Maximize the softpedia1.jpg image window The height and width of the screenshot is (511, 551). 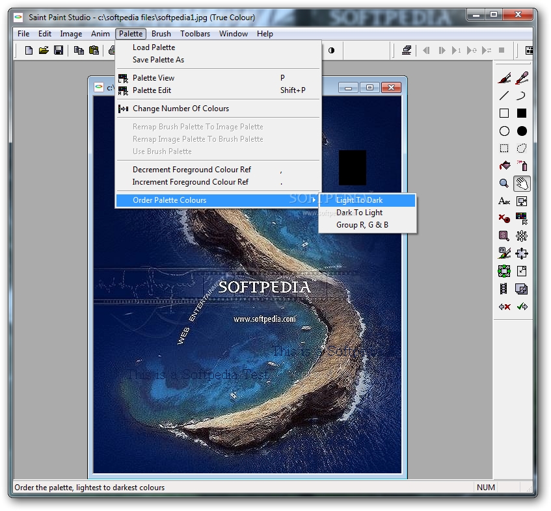click(370, 88)
